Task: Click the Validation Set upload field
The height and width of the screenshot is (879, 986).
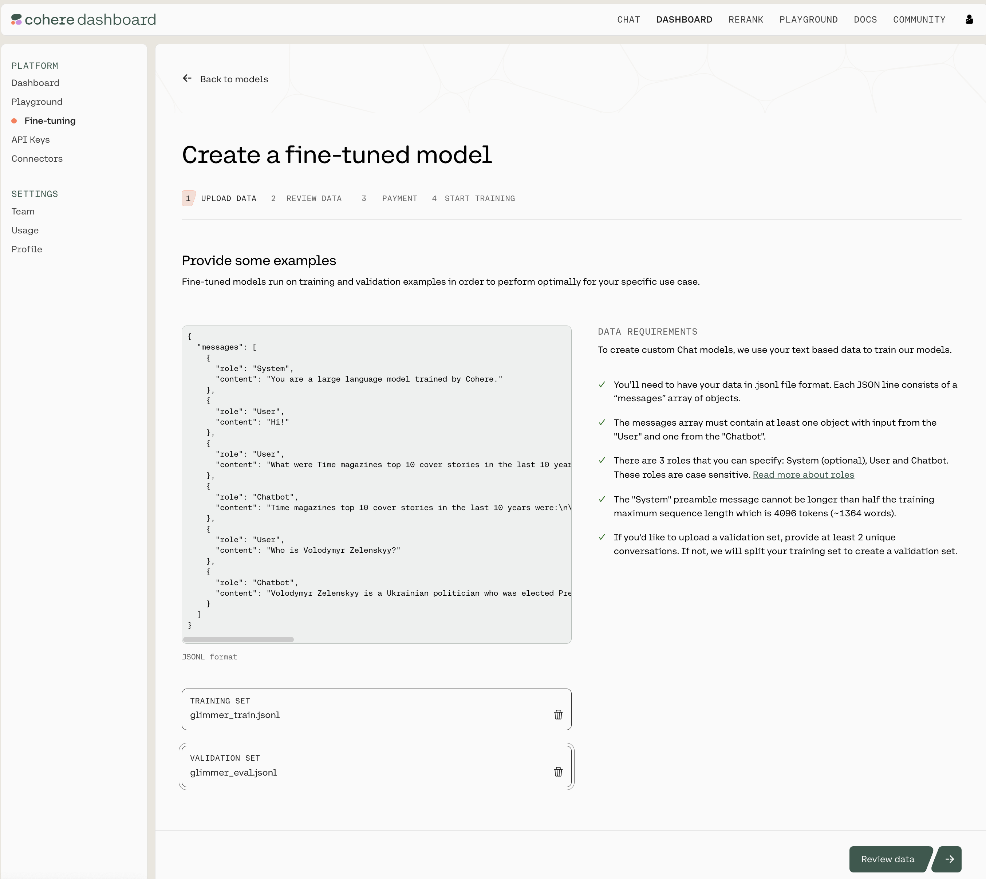Action: point(367,766)
